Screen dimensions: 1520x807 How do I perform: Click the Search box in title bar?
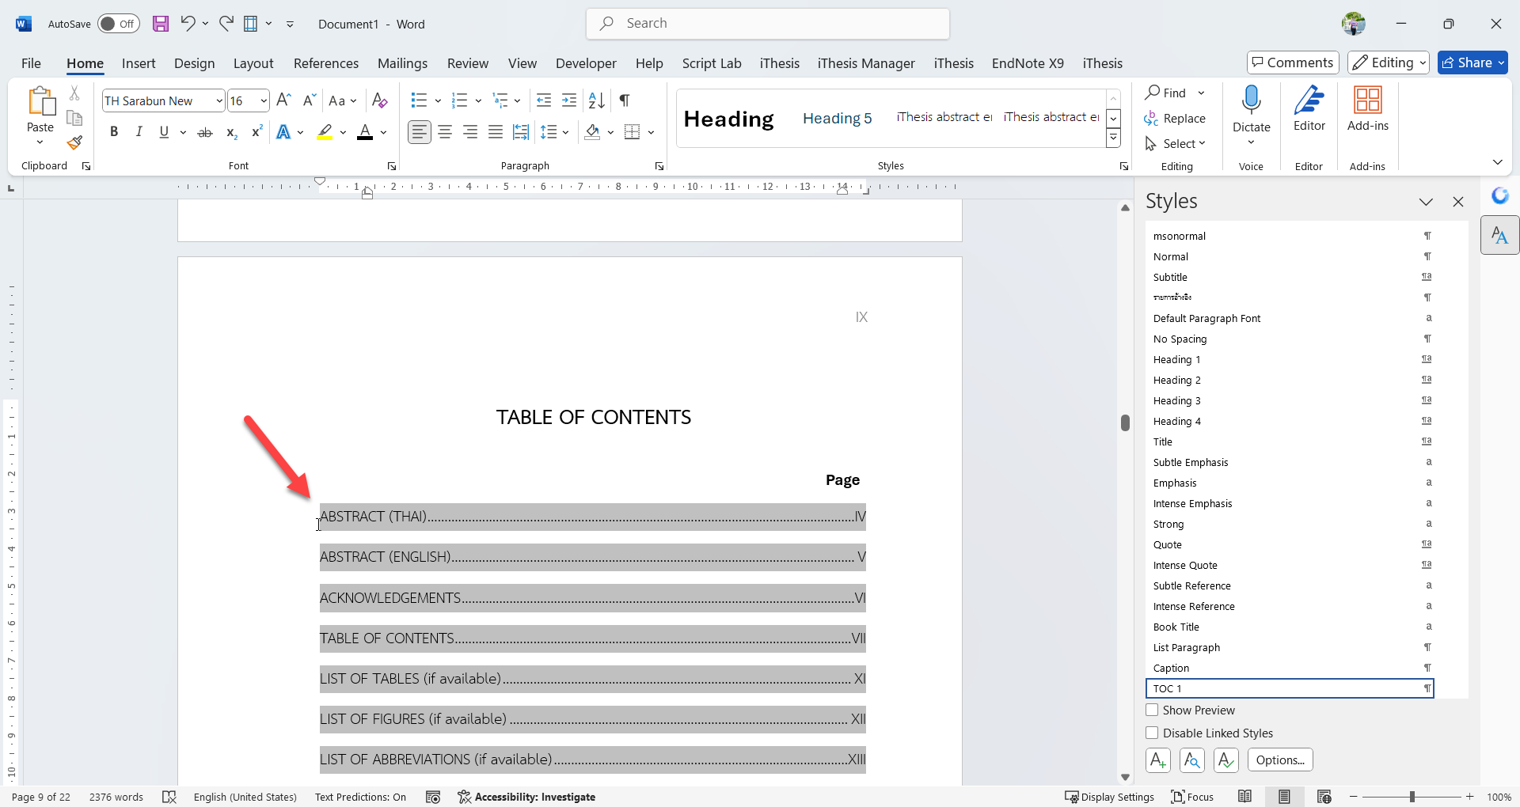(x=768, y=24)
